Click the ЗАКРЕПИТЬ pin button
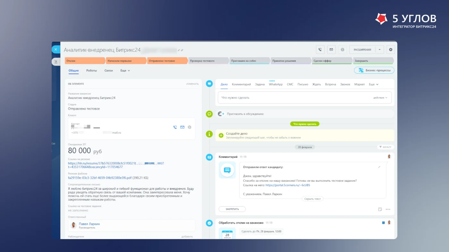Viewport: 449px width, 252px height. coord(232,209)
